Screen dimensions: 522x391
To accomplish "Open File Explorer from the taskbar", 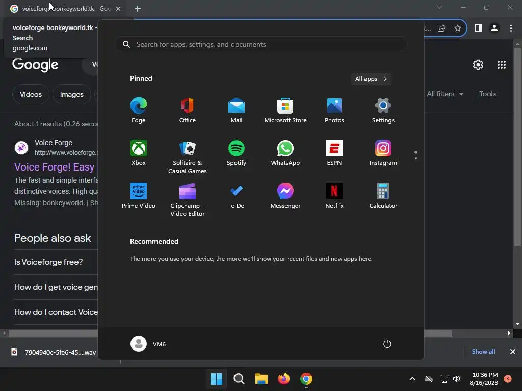I will (x=262, y=379).
